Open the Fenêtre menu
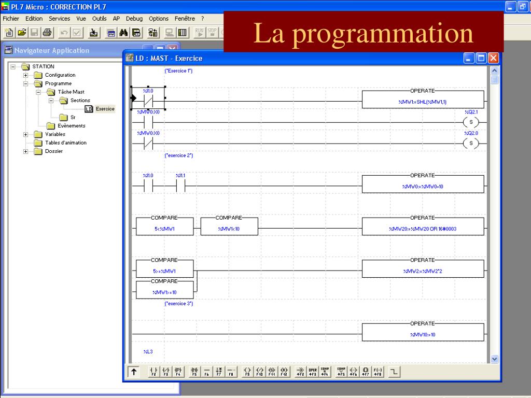The height and width of the screenshot is (398, 531). click(185, 19)
